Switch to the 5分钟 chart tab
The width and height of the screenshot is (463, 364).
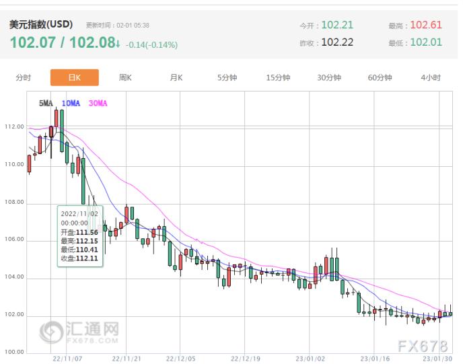pyautogui.click(x=227, y=77)
